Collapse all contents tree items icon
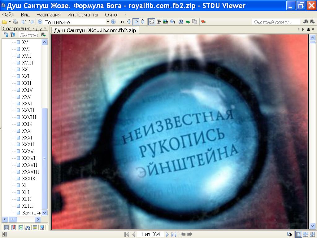The height and width of the screenshot is (238, 317). click(x=13, y=35)
